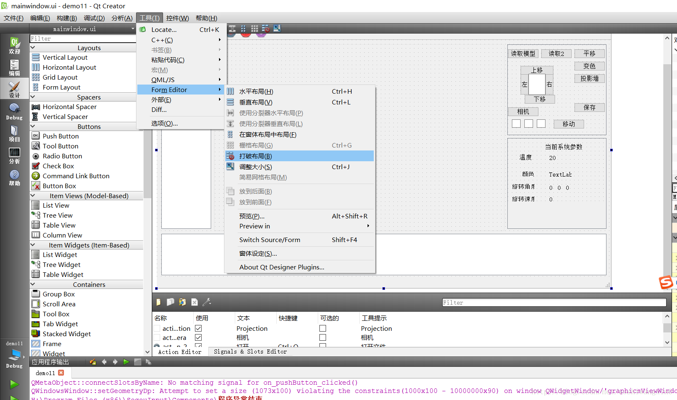Select Tab Widget in Containers list
Viewport: 677px width, 400px height.
pyautogui.click(x=60, y=324)
